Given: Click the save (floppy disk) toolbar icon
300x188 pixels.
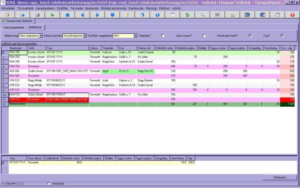Looking at the screenshot, I should [37, 15].
